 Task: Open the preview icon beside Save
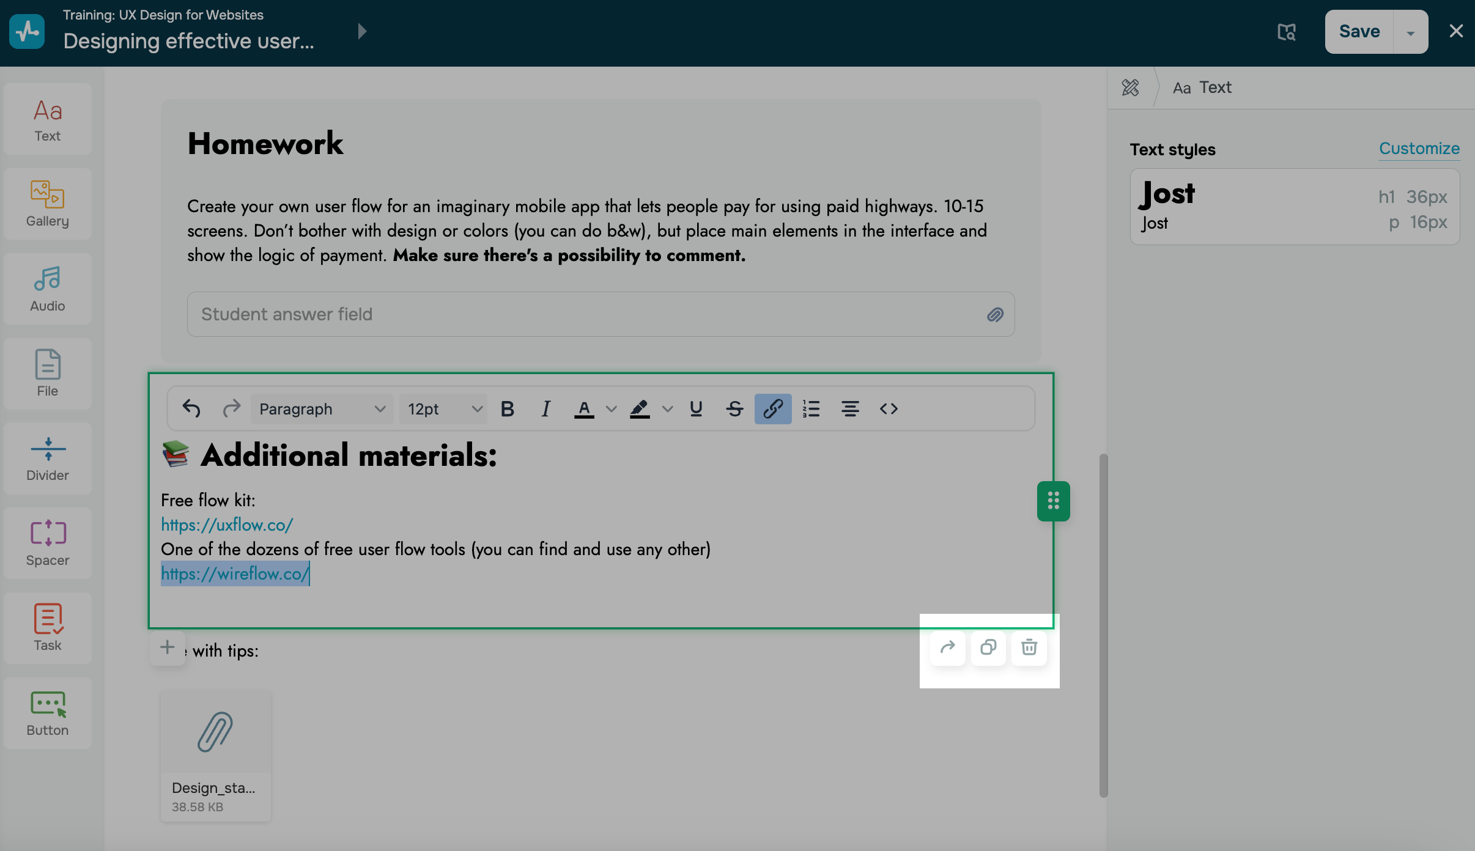pyautogui.click(x=1287, y=32)
